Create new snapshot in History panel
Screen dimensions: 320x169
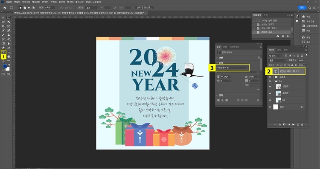283,36
